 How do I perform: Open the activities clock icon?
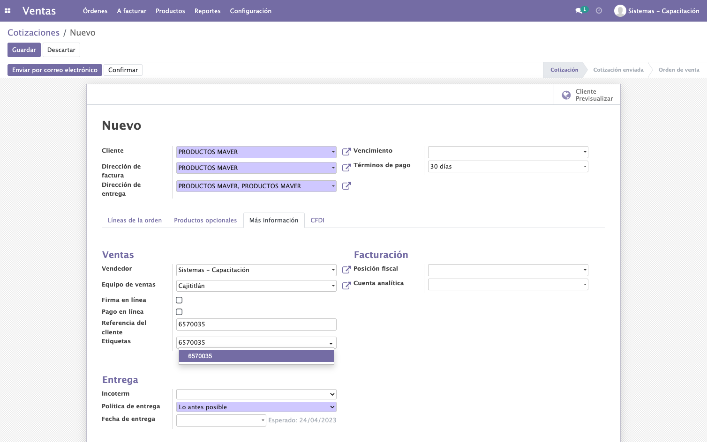(599, 11)
